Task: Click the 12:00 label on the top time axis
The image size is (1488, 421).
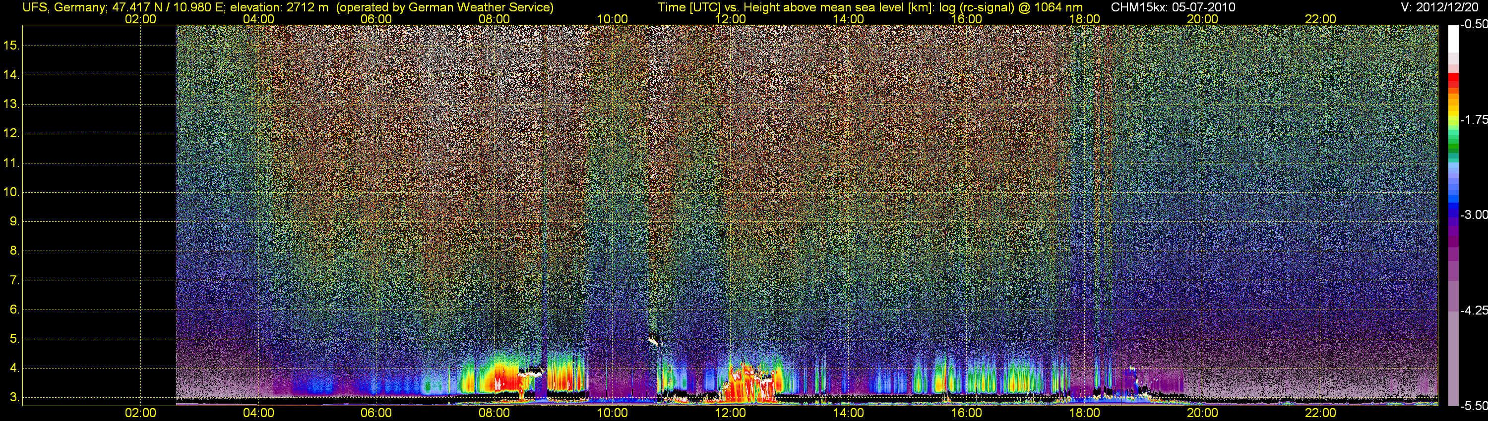Action: 730,19
